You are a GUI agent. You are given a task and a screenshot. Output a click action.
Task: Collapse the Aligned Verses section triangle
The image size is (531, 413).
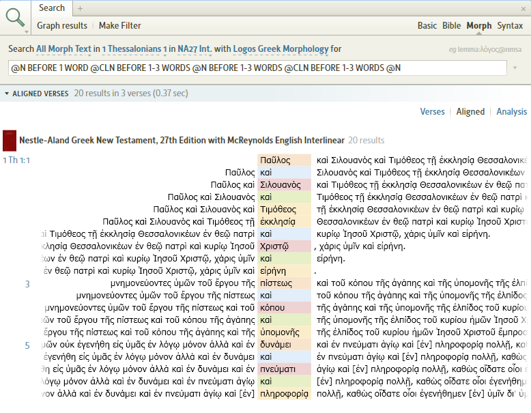pos(6,94)
